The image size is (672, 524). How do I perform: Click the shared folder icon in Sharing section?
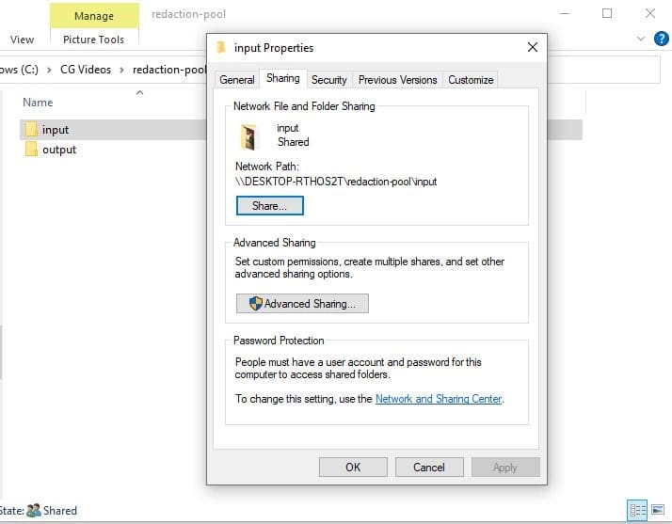click(249, 136)
